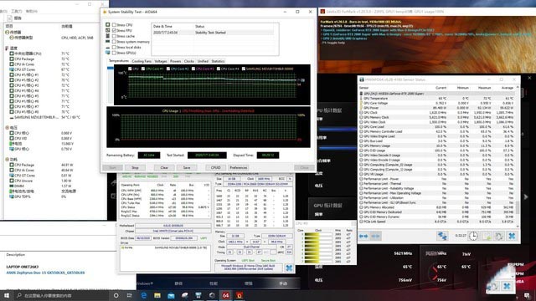Select the Stability Test Started log row
This screenshot has height=301, width=536.
pyautogui.click(x=213, y=33)
